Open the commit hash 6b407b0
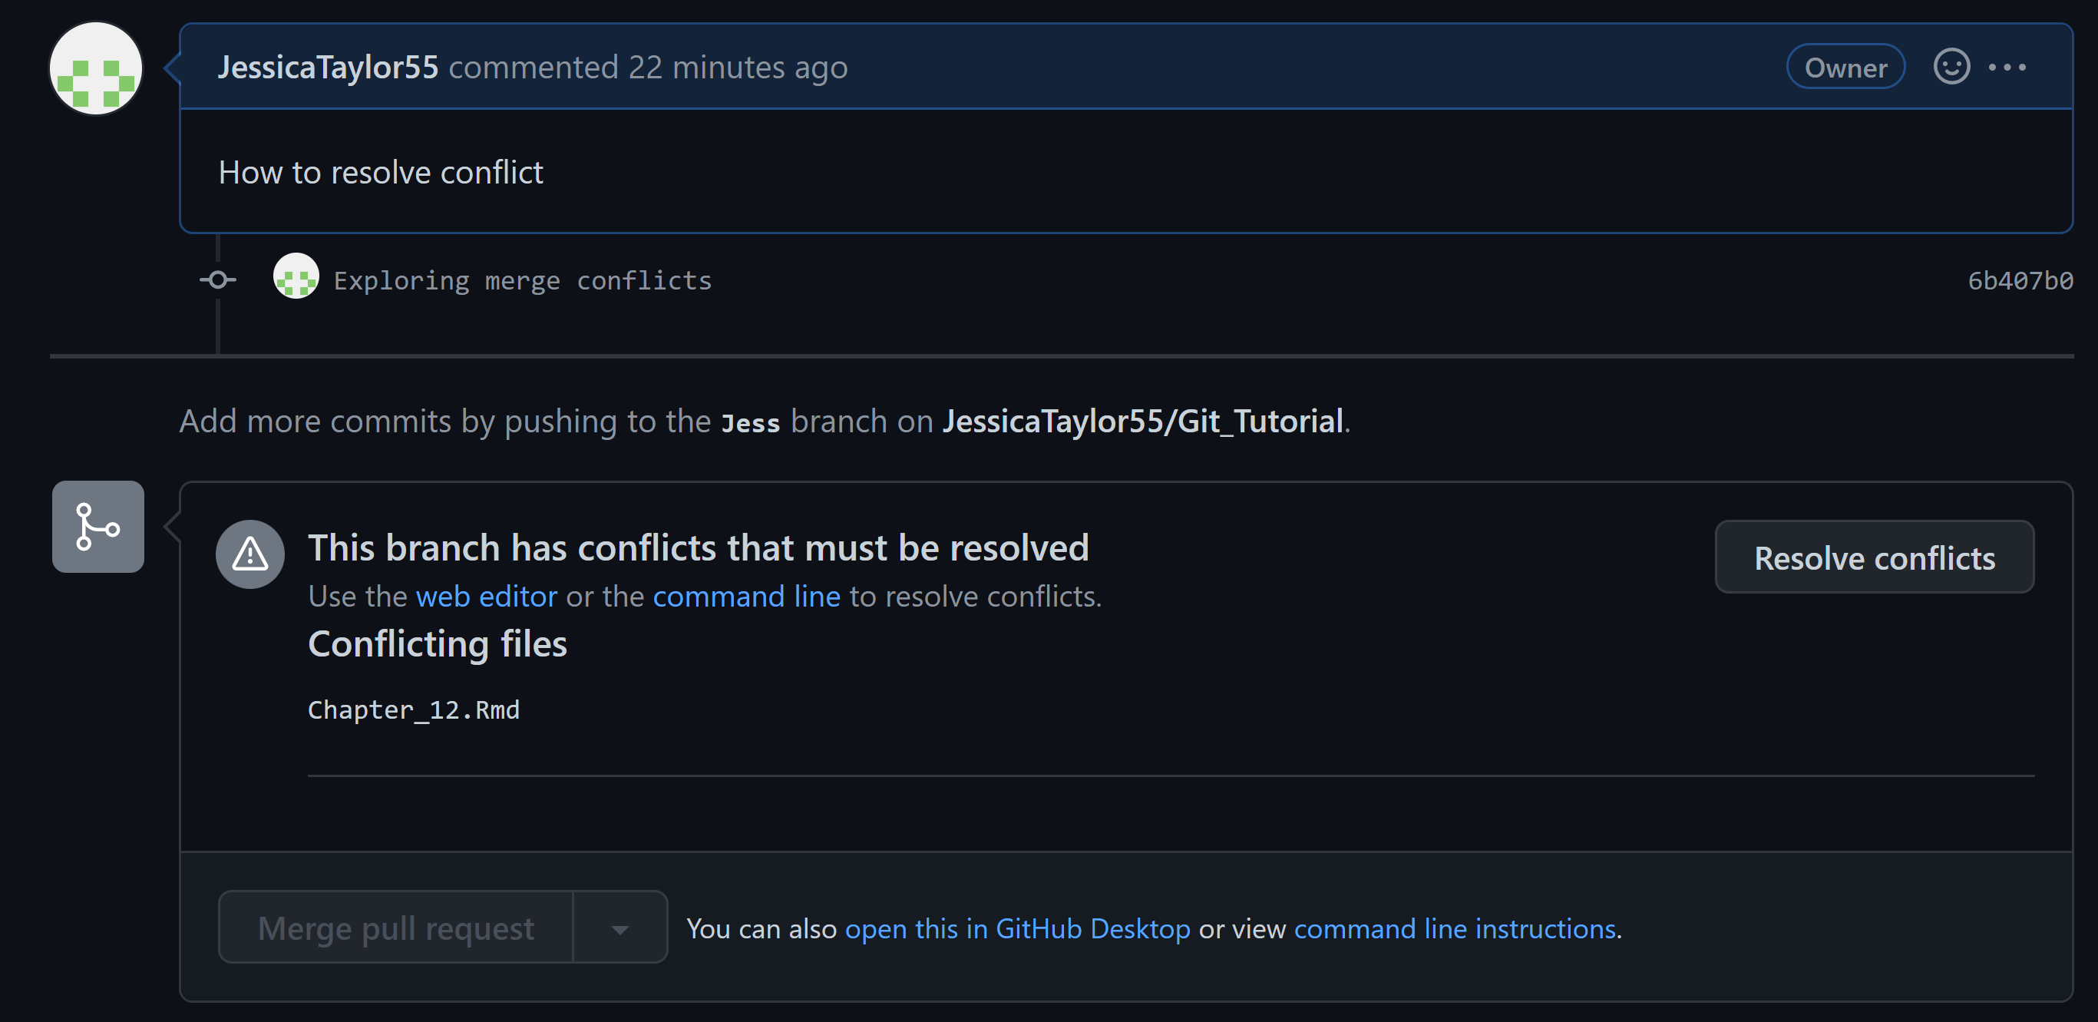The height and width of the screenshot is (1022, 2098). (x=2020, y=281)
